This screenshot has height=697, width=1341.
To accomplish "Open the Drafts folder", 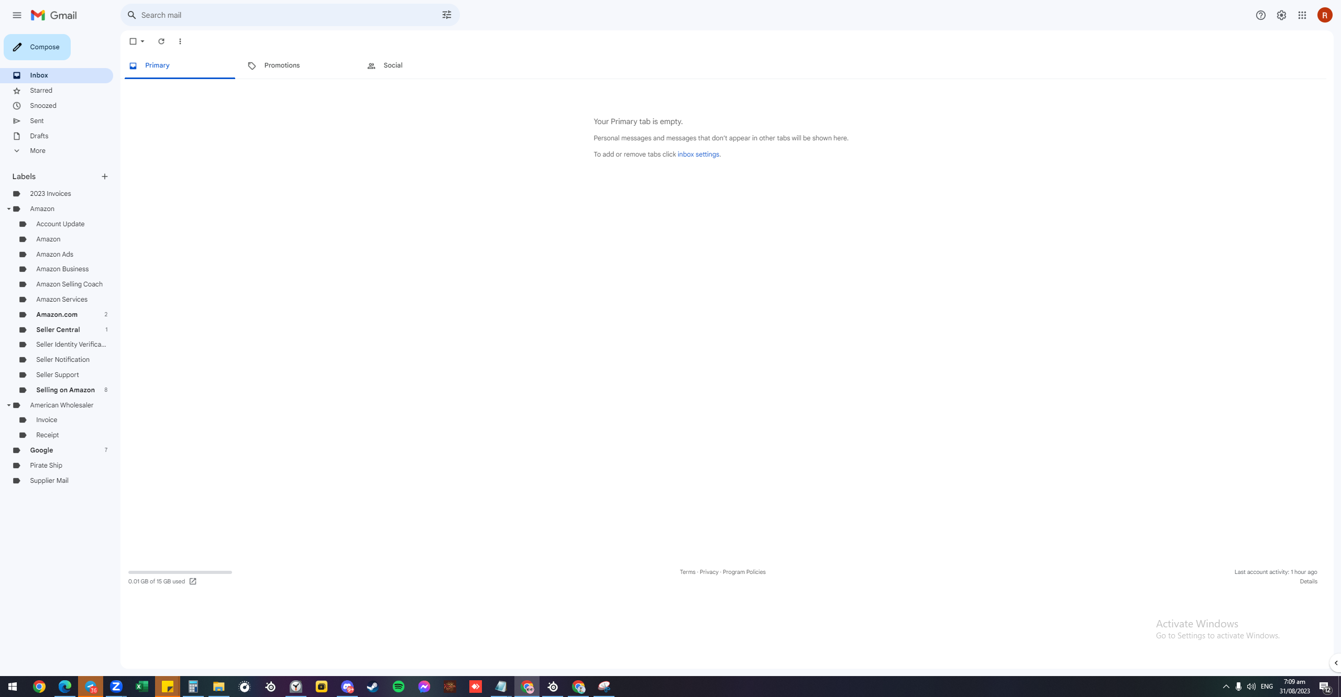I will pyautogui.click(x=57, y=136).
